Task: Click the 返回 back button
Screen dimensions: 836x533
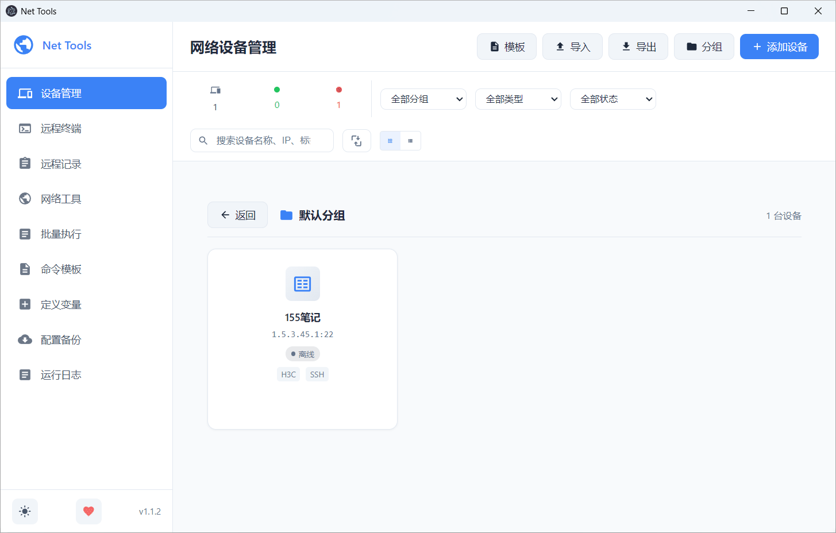Action: tap(237, 215)
